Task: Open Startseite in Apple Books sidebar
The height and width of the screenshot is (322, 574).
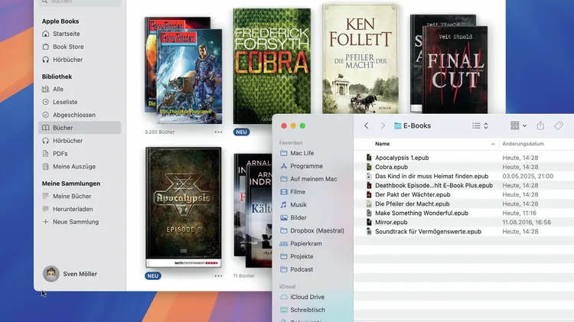Action: [x=66, y=34]
